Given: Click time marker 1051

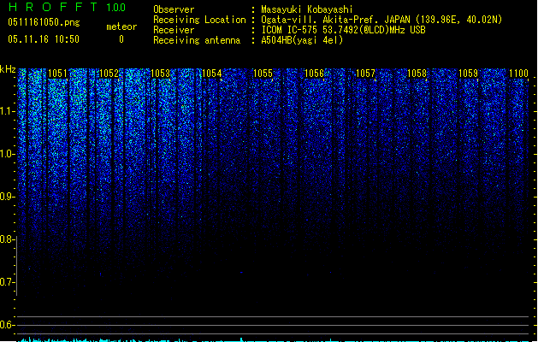Looking at the screenshot, I should (57, 74).
